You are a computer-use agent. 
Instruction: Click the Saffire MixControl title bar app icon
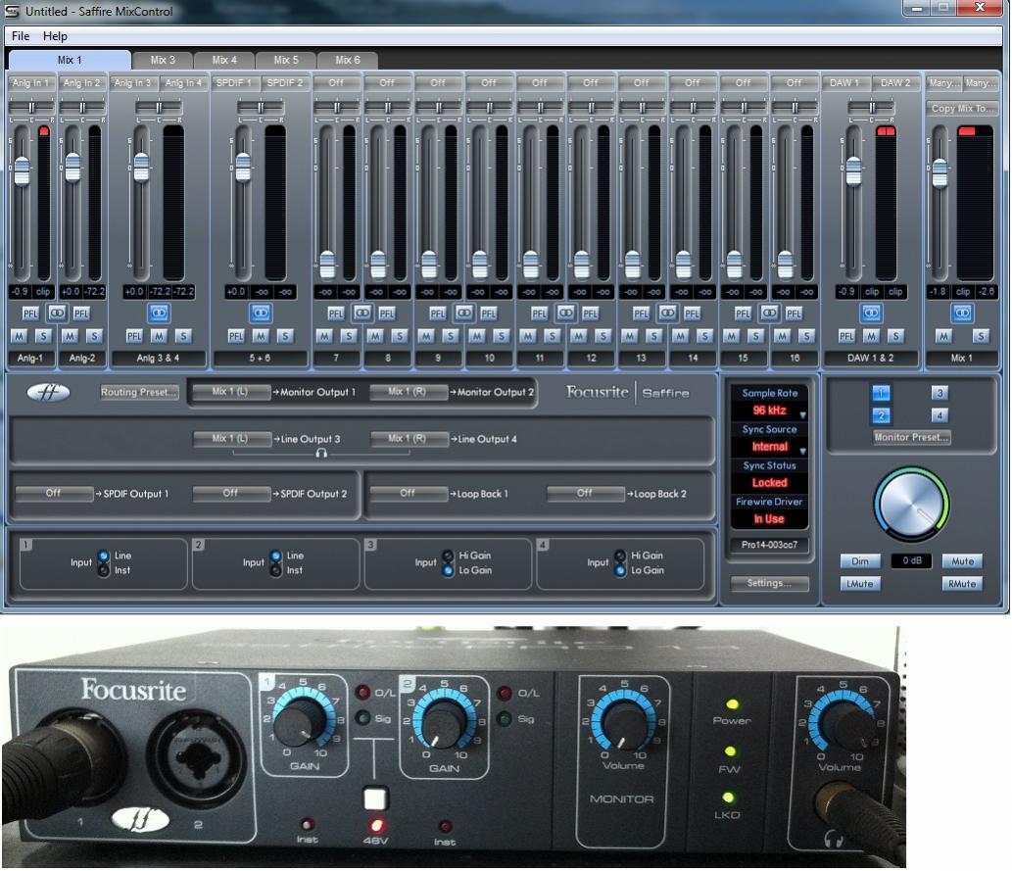(13, 11)
